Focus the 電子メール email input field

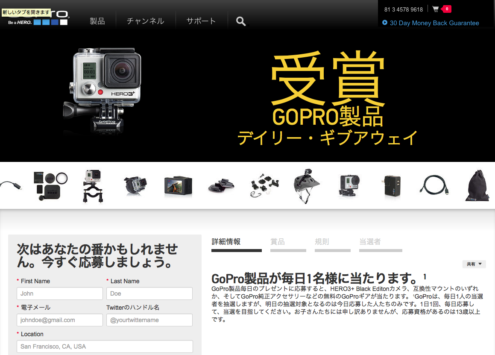(x=60, y=320)
